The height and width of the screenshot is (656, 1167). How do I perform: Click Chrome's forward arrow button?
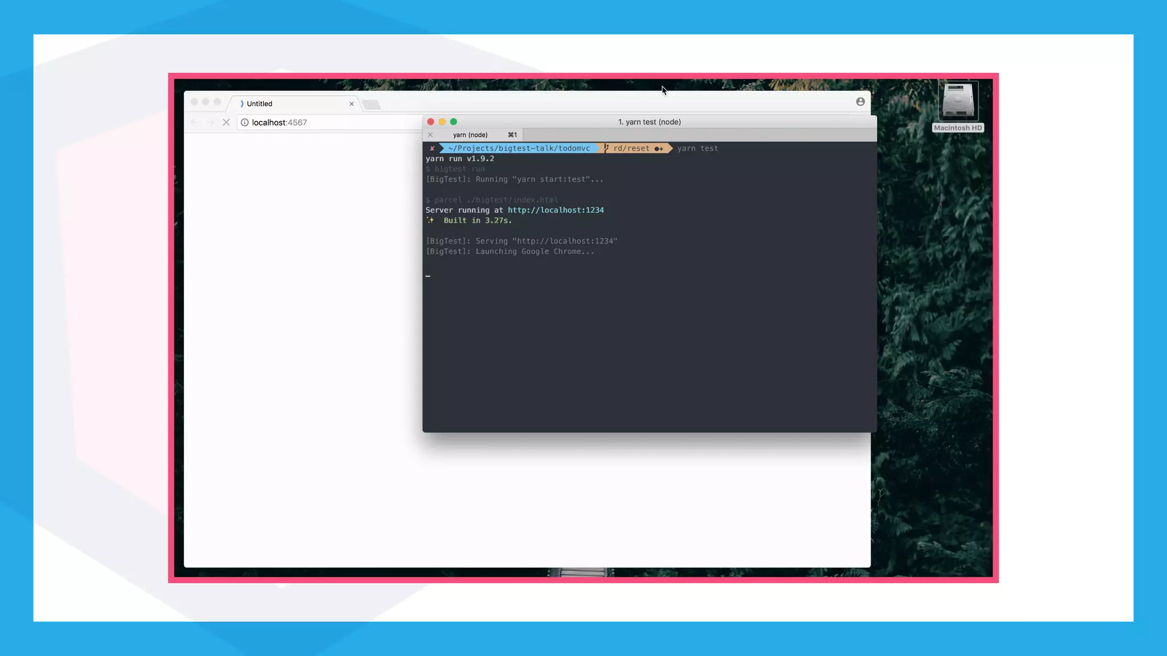(x=210, y=122)
